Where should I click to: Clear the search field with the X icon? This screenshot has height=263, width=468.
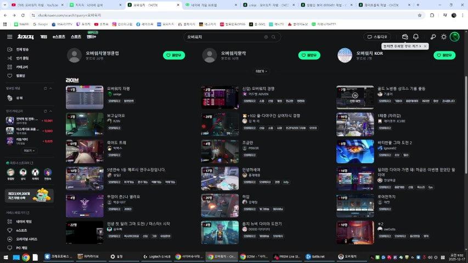266,37
